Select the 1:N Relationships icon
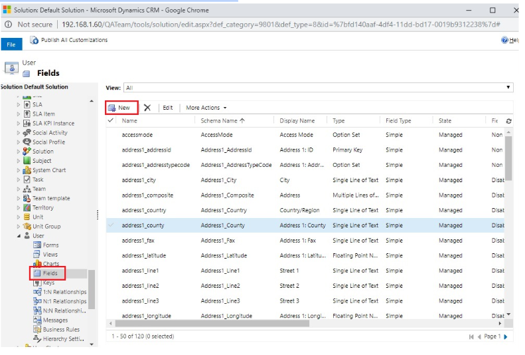 (37, 292)
